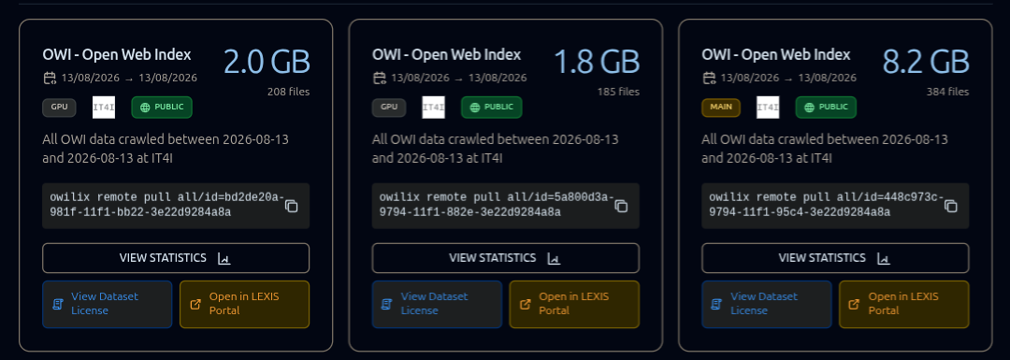Open View Statistics on 2.0 GB card
Screen dimensions: 1010x360
pos(176,258)
